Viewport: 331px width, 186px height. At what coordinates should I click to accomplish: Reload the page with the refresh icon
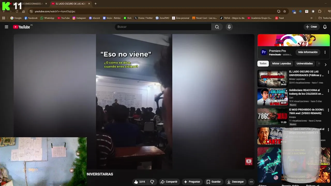pyautogui.click(x=17, y=11)
